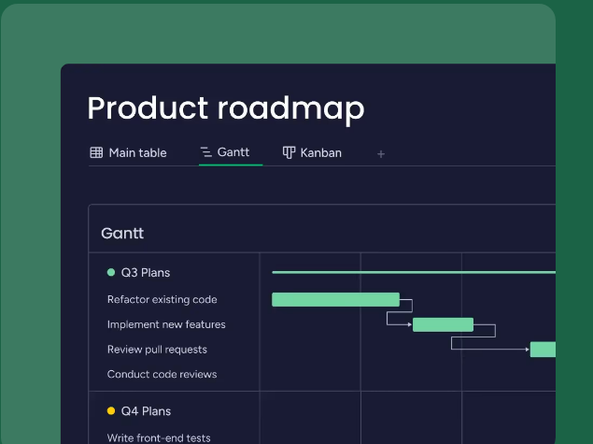Select the Kanban tab
593x444 pixels.
[x=320, y=152]
